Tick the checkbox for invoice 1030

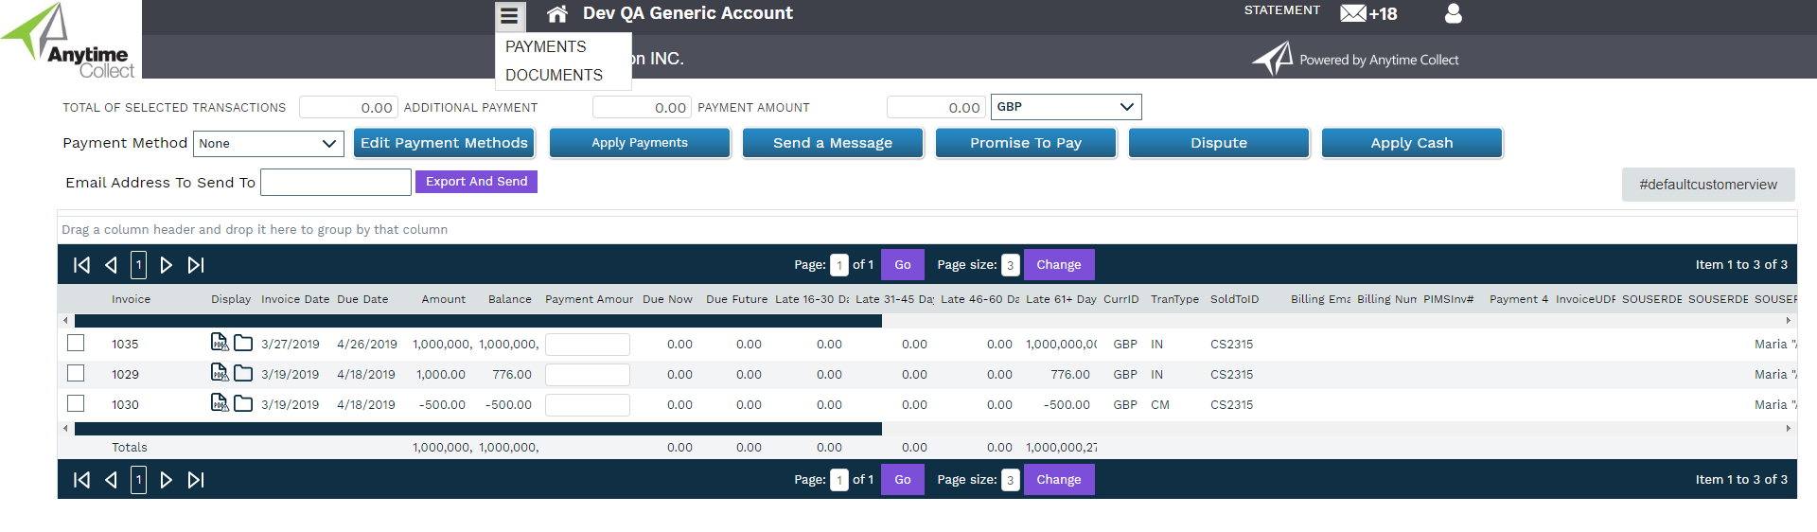[x=77, y=403]
